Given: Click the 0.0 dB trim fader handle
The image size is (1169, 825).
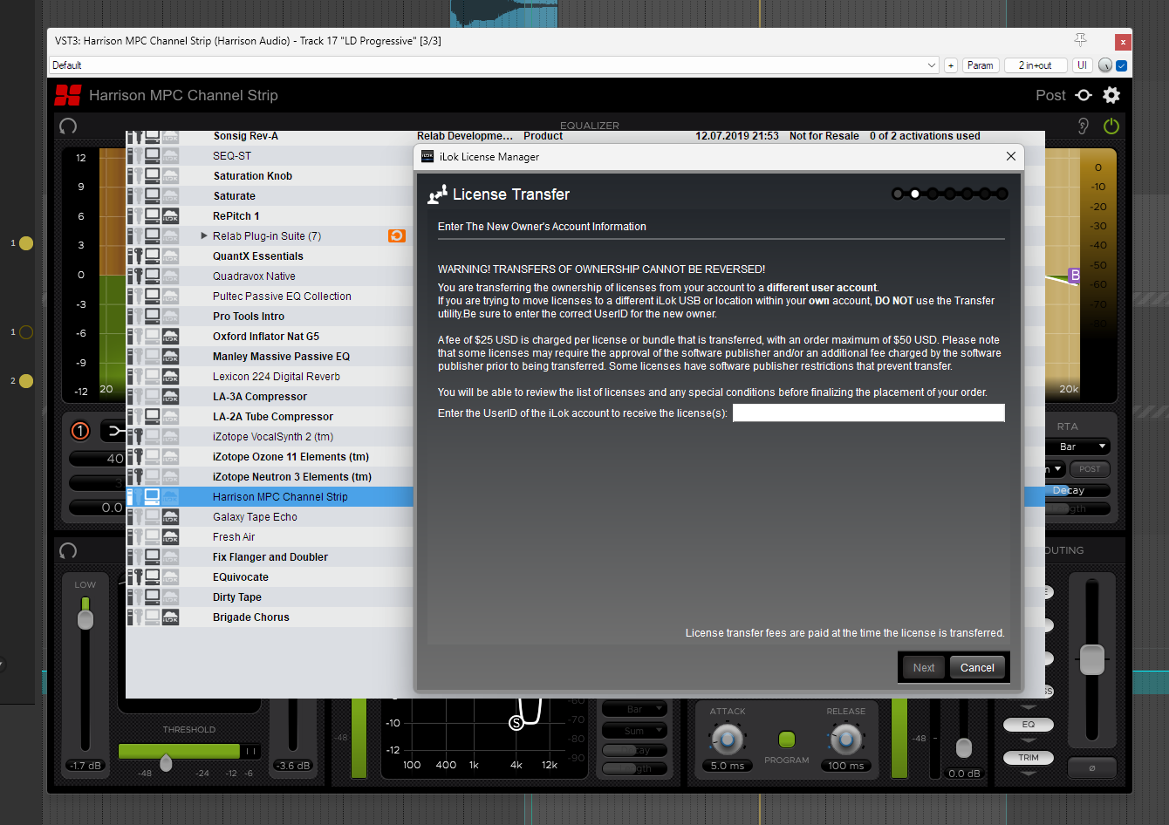Looking at the screenshot, I should pyautogui.click(x=964, y=748).
